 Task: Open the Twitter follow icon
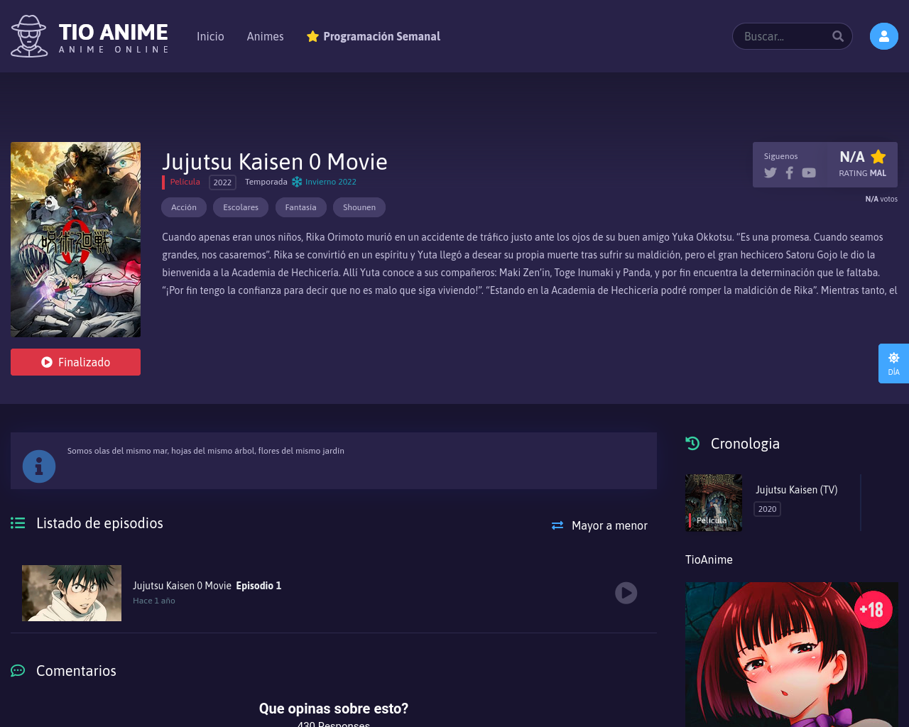771,173
